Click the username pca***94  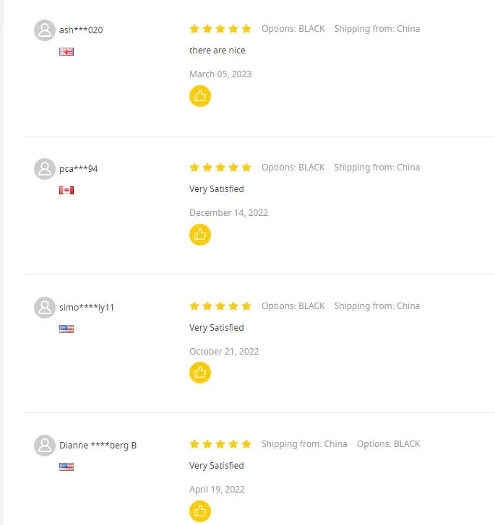tap(79, 169)
